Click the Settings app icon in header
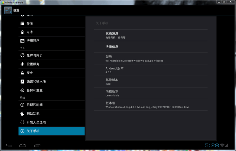236x151 pixels. click(x=8, y=10)
